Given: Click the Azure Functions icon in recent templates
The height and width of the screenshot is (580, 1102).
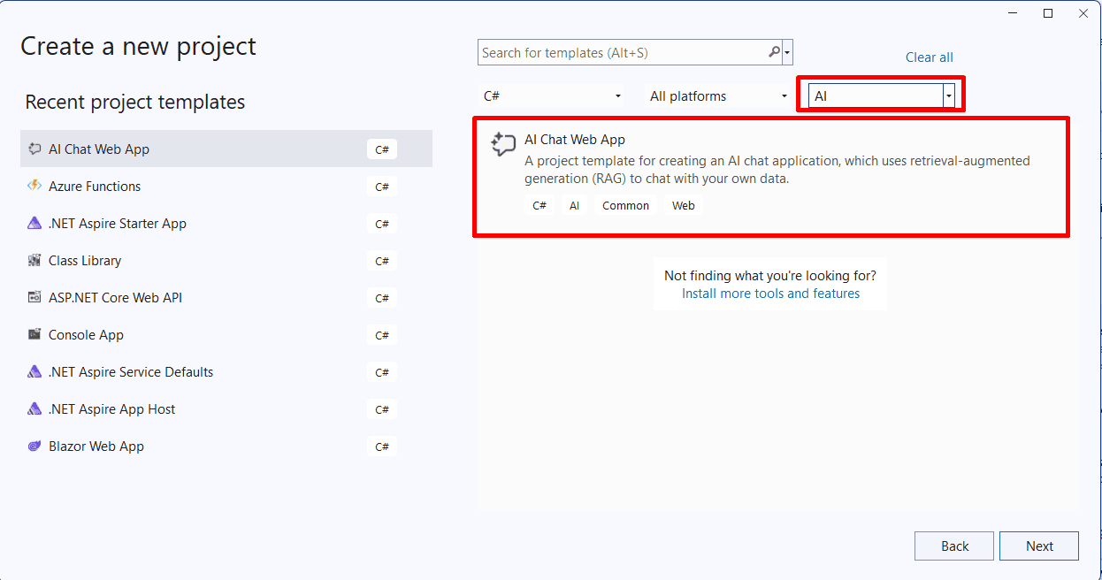Looking at the screenshot, I should click(x=34, y=186).
